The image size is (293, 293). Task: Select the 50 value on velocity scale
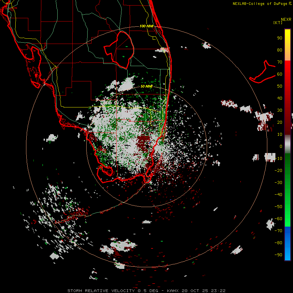coord(280,86)
